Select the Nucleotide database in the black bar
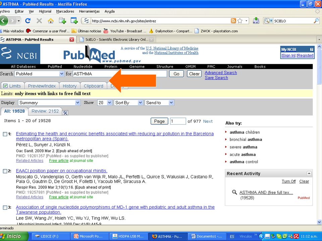This screenshot has height=241, width=322. tap(83, 66)
